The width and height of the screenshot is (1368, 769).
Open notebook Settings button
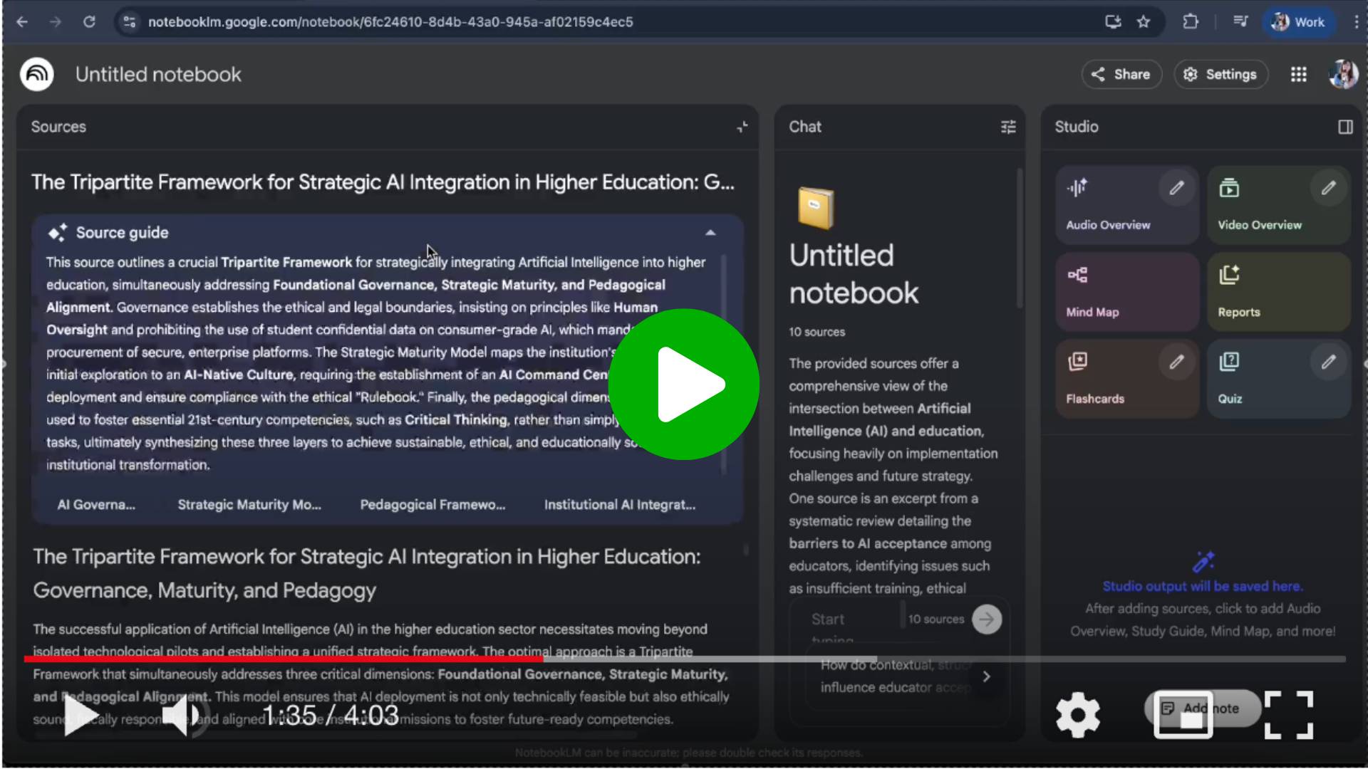1221,75
